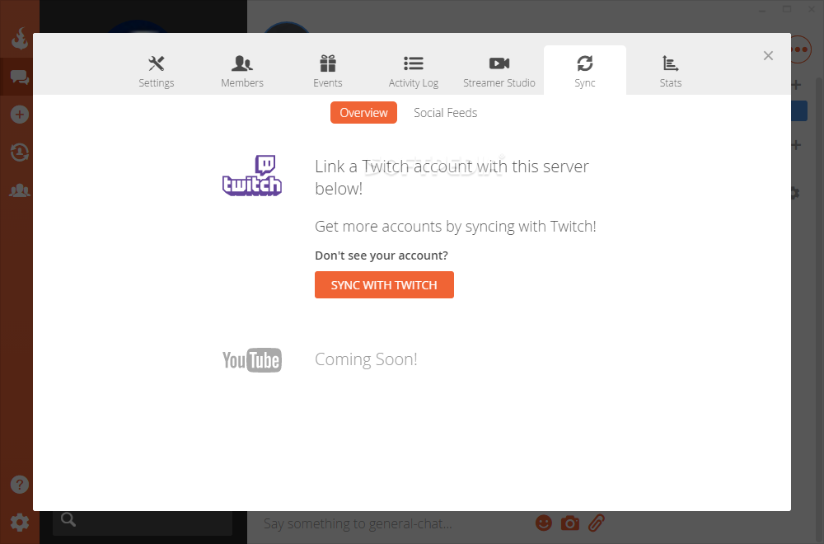The width and height of the screenshot is (824, 544).
Task: Click 'Don't see your account?' text
Action: pos(382,256)
